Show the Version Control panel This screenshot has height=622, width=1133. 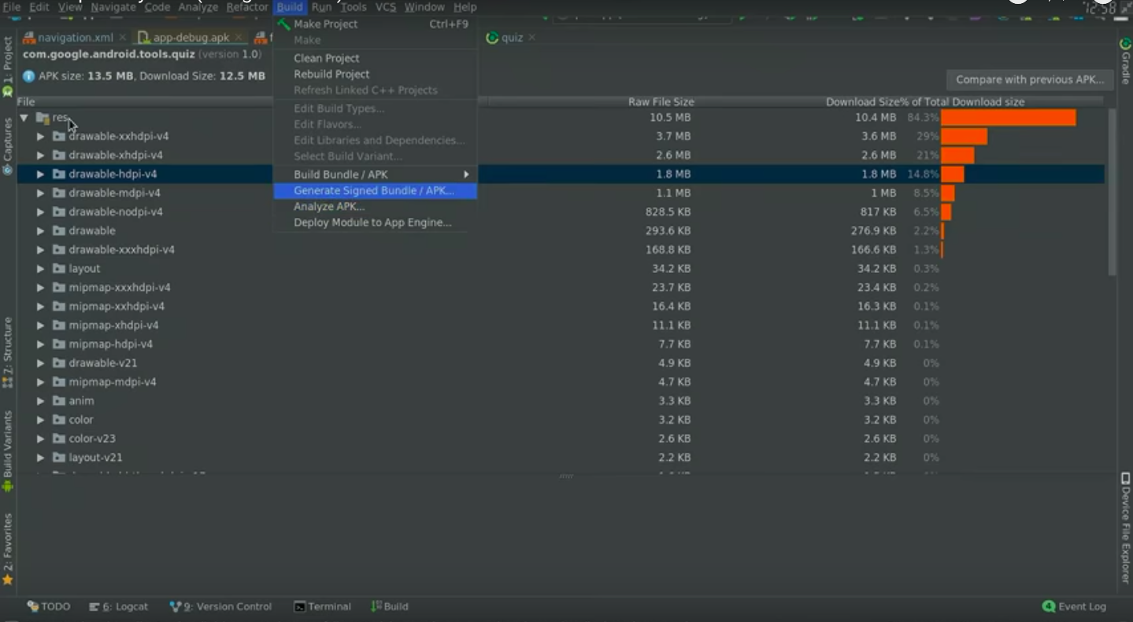[221, 606]
